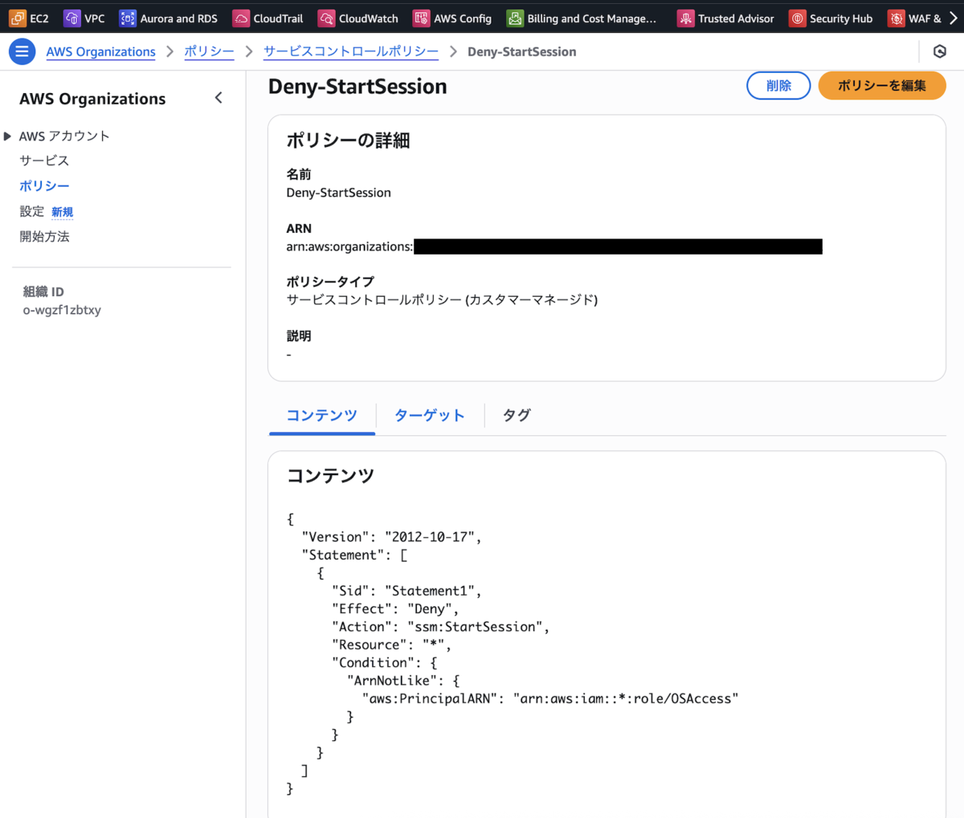Screen dimensions: 964x818
Task: Open the hexagon settings icon at top right
Action: (x=940, y=51)
